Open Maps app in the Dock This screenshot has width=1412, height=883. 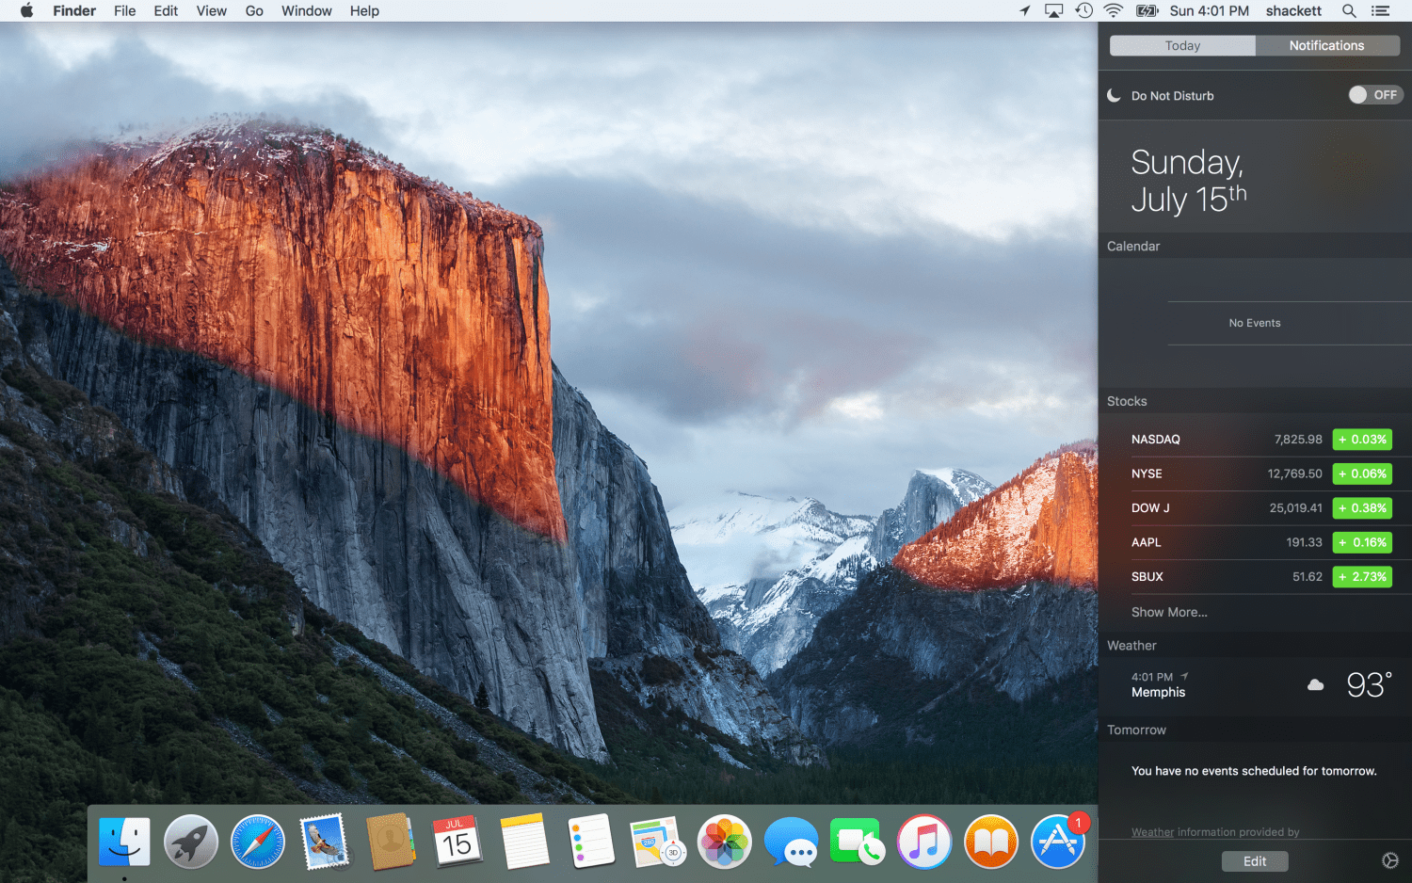pyautogui.click(x=658, y=841)
